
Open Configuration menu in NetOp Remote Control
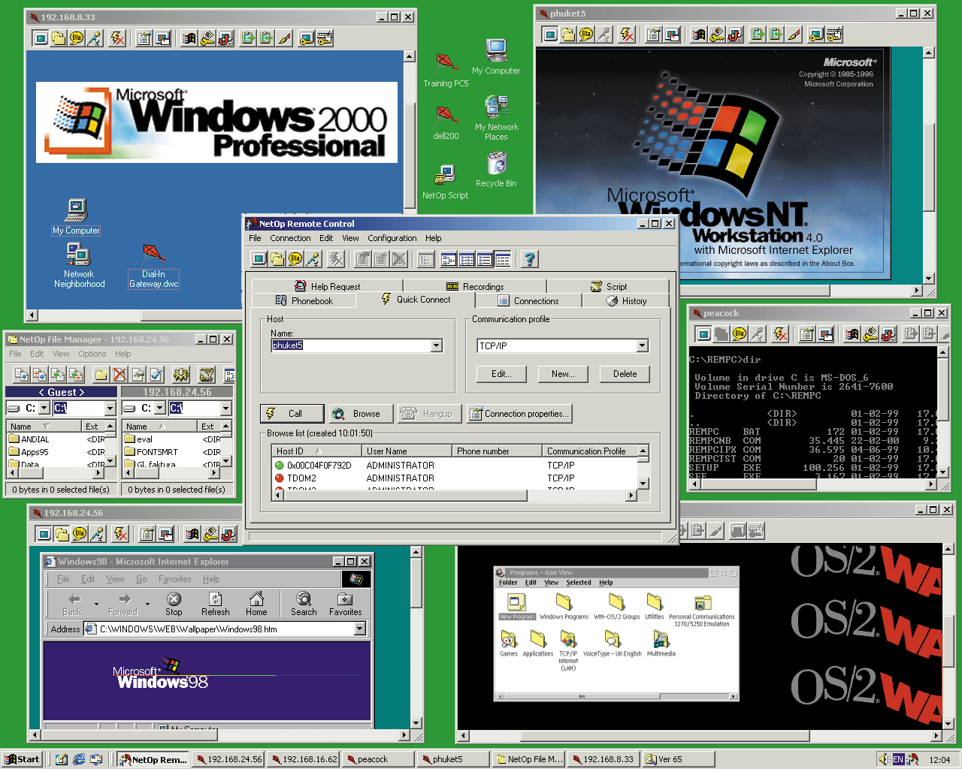tap(392, 238)
